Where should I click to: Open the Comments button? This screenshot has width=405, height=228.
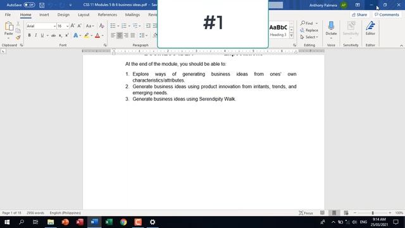(x=387, y=15)
